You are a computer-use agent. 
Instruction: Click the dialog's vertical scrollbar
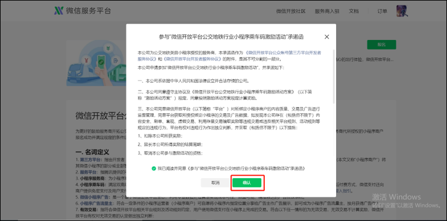click(x=334, y=76)
